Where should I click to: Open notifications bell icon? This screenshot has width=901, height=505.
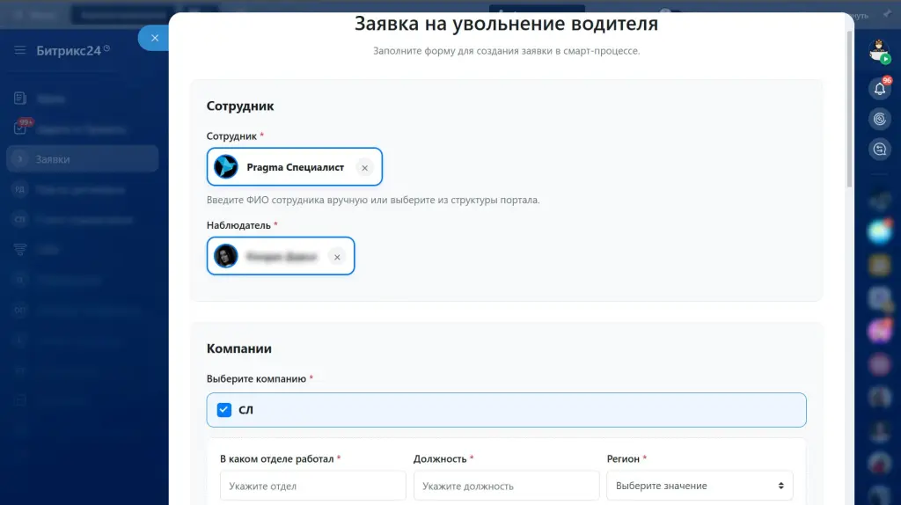(x=880, y=89)
